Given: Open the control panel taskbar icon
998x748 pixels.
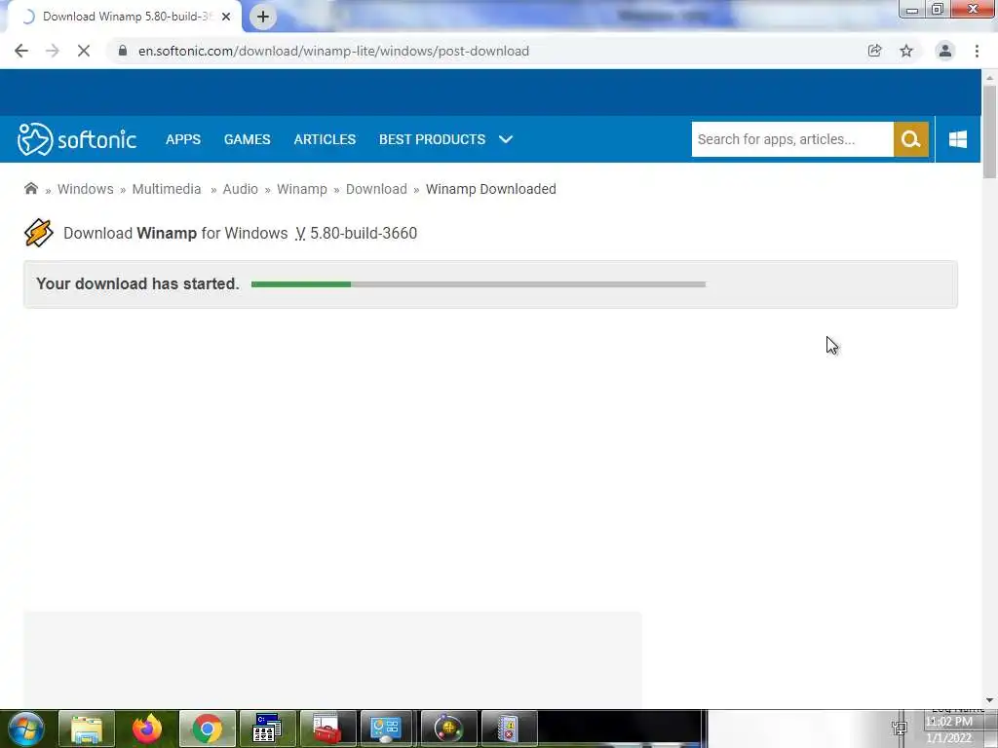Looking at the screenshot, I should pos(386,729).
